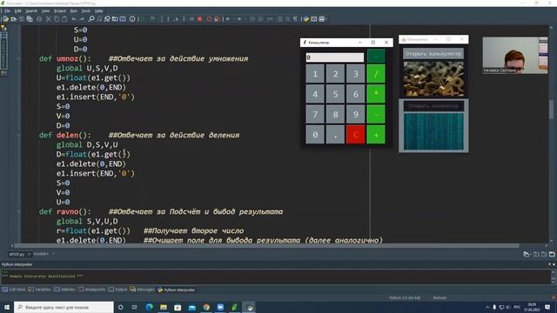The width and height of the screenshot is (557, 313).
Task: Click the Redo toolbar icon
Action: coord(82,19)
